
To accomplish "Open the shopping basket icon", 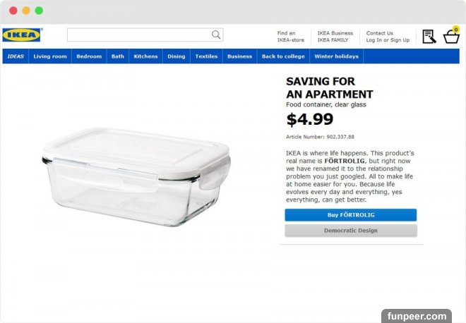I will [451, 35].
